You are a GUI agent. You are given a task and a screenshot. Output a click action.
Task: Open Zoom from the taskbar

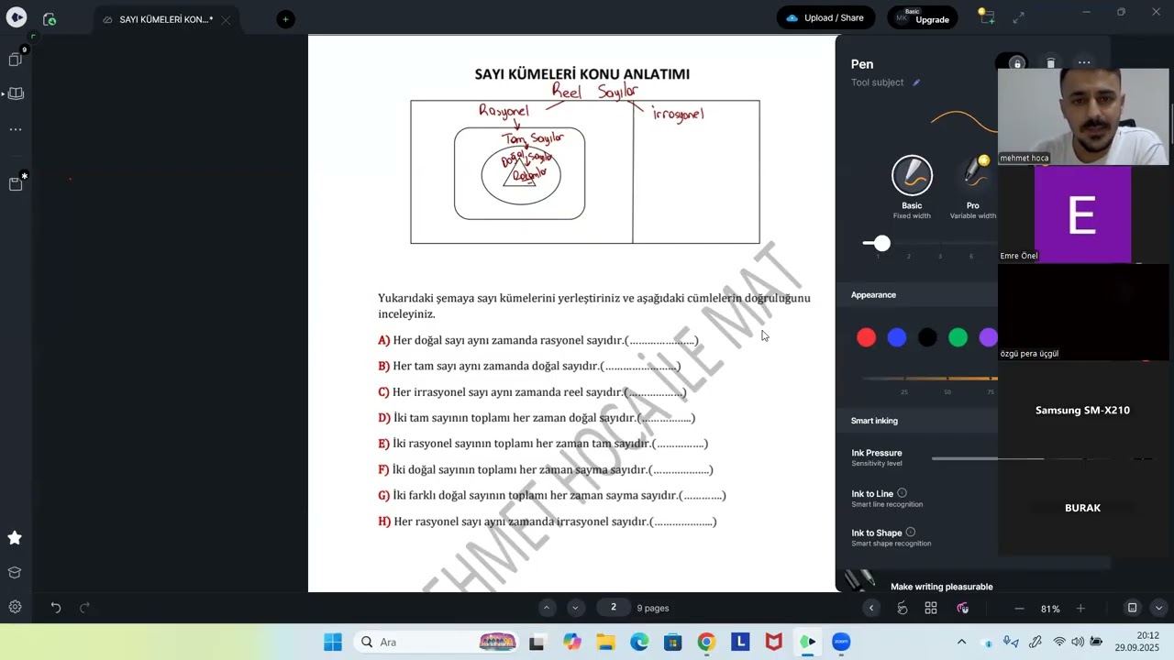point(841,642)
